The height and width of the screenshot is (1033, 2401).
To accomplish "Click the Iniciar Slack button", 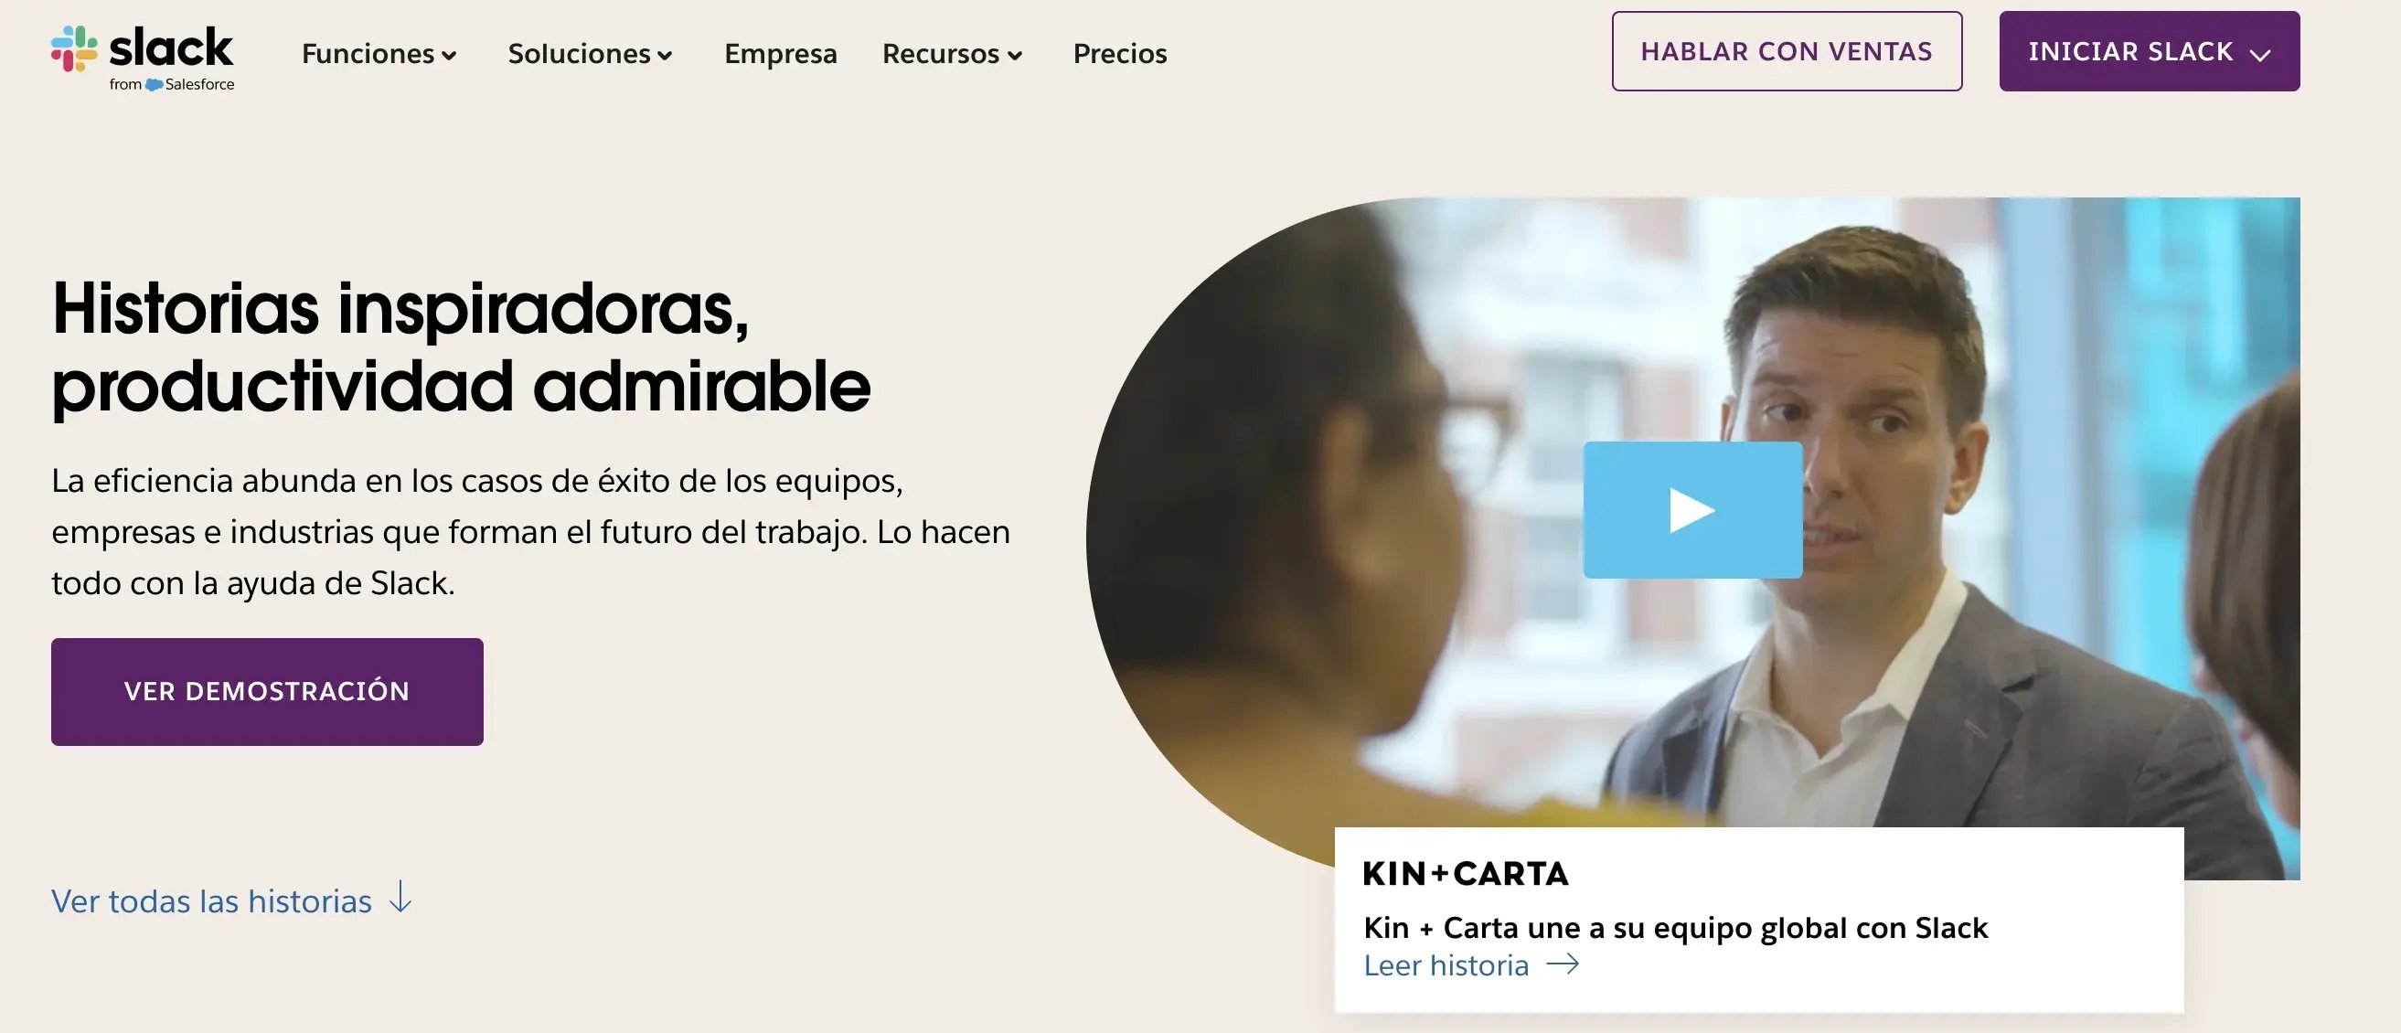I will click(2150, 51).
